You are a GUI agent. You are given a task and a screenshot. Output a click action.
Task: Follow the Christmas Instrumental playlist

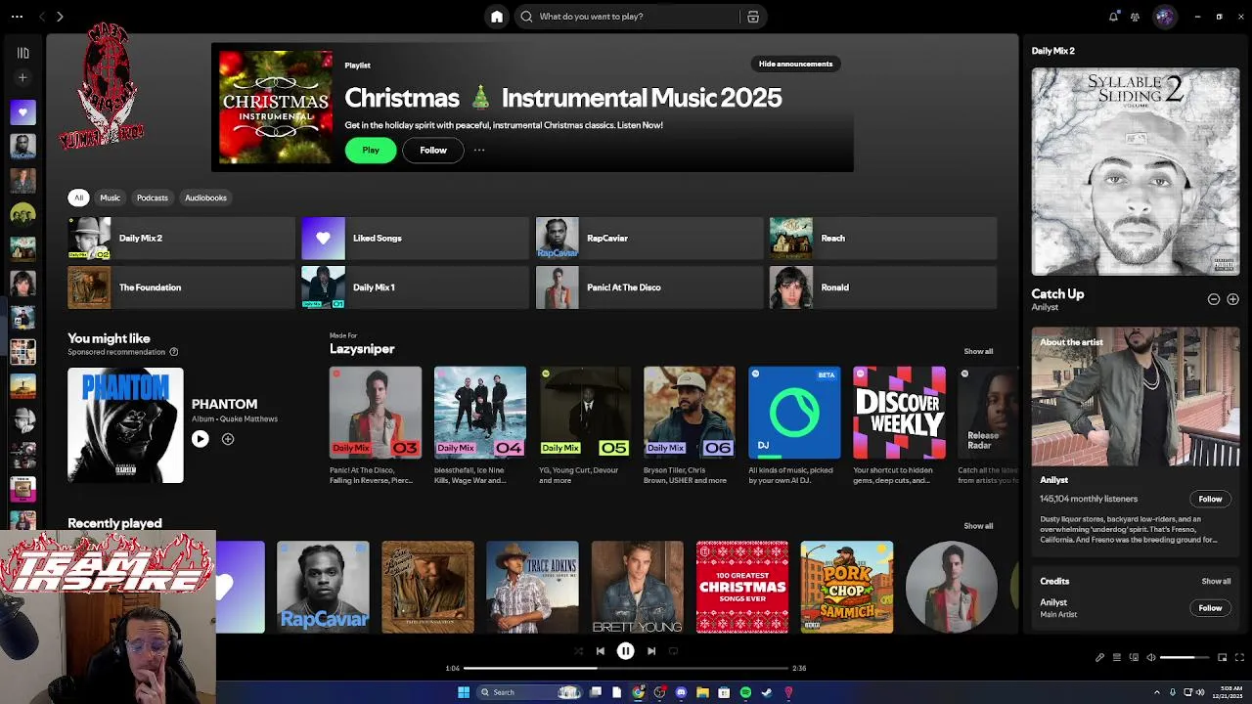pos(433,151)
